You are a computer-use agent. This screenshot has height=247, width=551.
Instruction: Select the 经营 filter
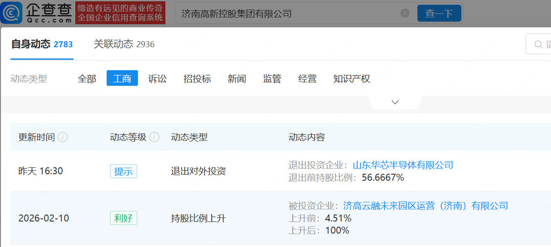pos(307,79)
